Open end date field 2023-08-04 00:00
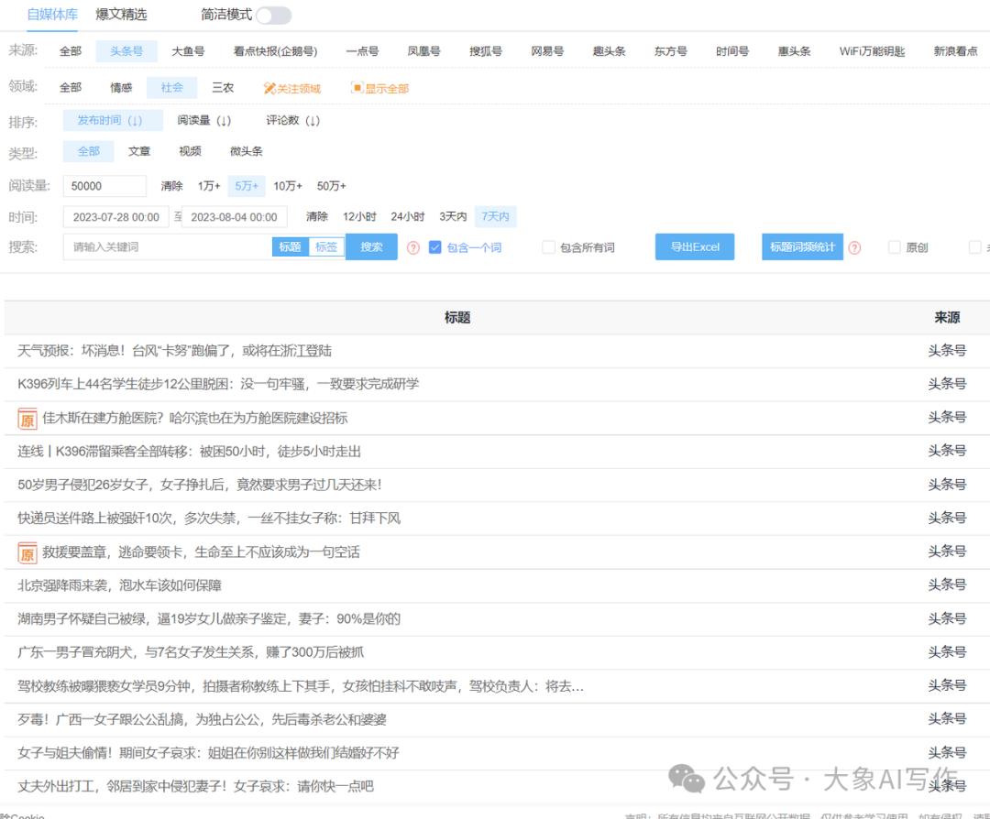The height and width of the screenshot is (819, 990). click(x=235, y=217)
